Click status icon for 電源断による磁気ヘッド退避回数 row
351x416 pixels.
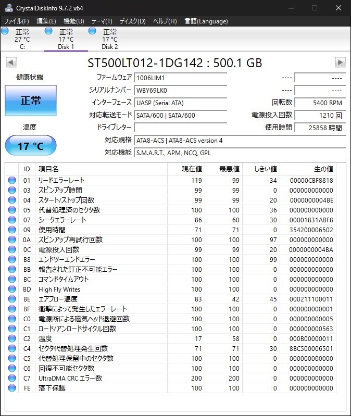[12, 319]
